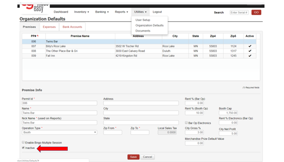Uncheck the Inactive checkbox

pos(23,148)
